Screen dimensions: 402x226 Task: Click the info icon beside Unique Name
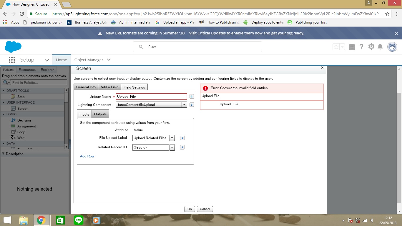coord(192,97)
